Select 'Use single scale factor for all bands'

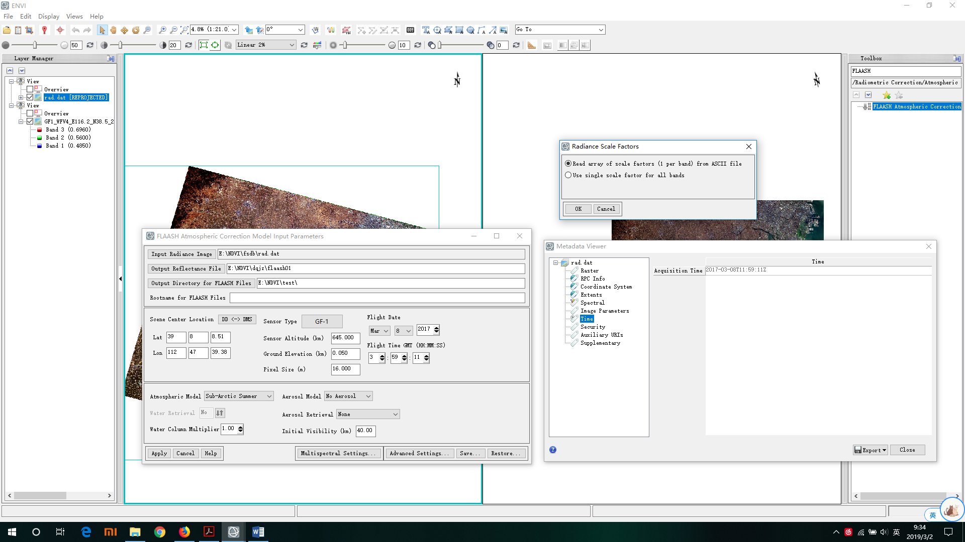[568, 175]
